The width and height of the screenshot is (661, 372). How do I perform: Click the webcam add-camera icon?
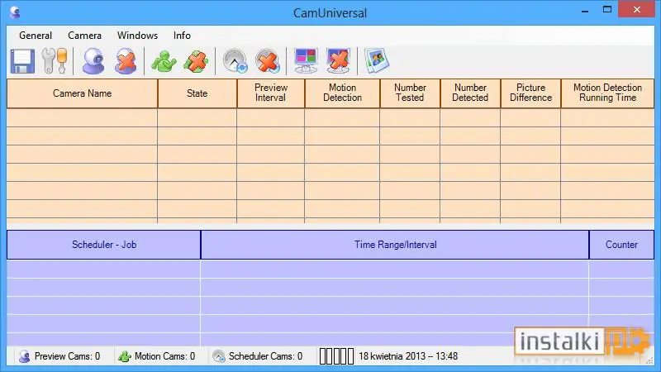click(93, 61)
